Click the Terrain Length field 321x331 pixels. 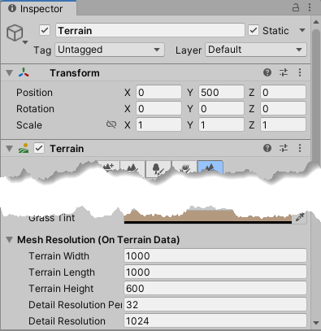[x=215, y=272]
